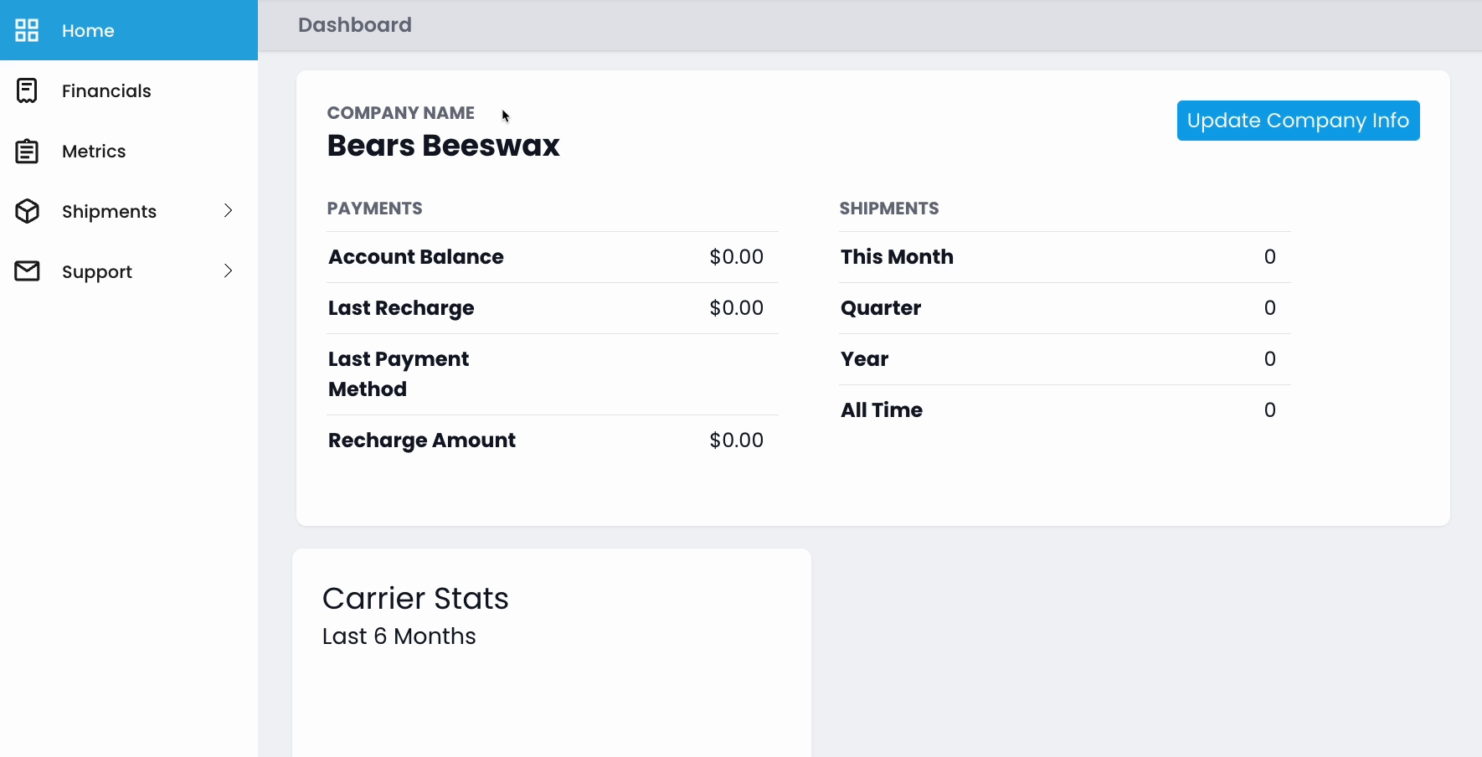Open the Financials menu item

pyautogui.click(x=106, y=91)
